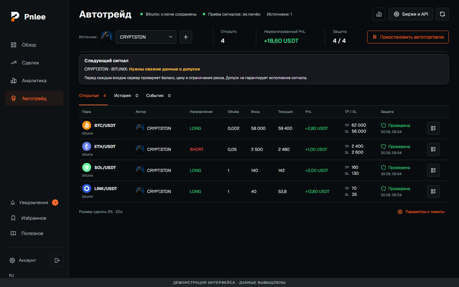This screenshot has width=459, height=287.
Task: Click the Chainlink coin icon
Action: click(x=87, y=188)
